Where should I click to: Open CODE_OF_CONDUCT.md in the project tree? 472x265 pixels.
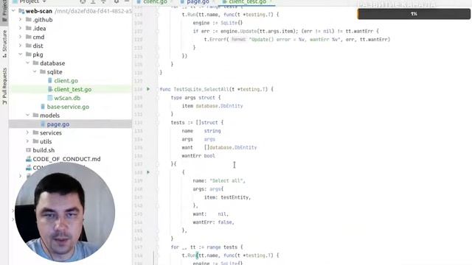pyautogui.click(x=66, y=159)
